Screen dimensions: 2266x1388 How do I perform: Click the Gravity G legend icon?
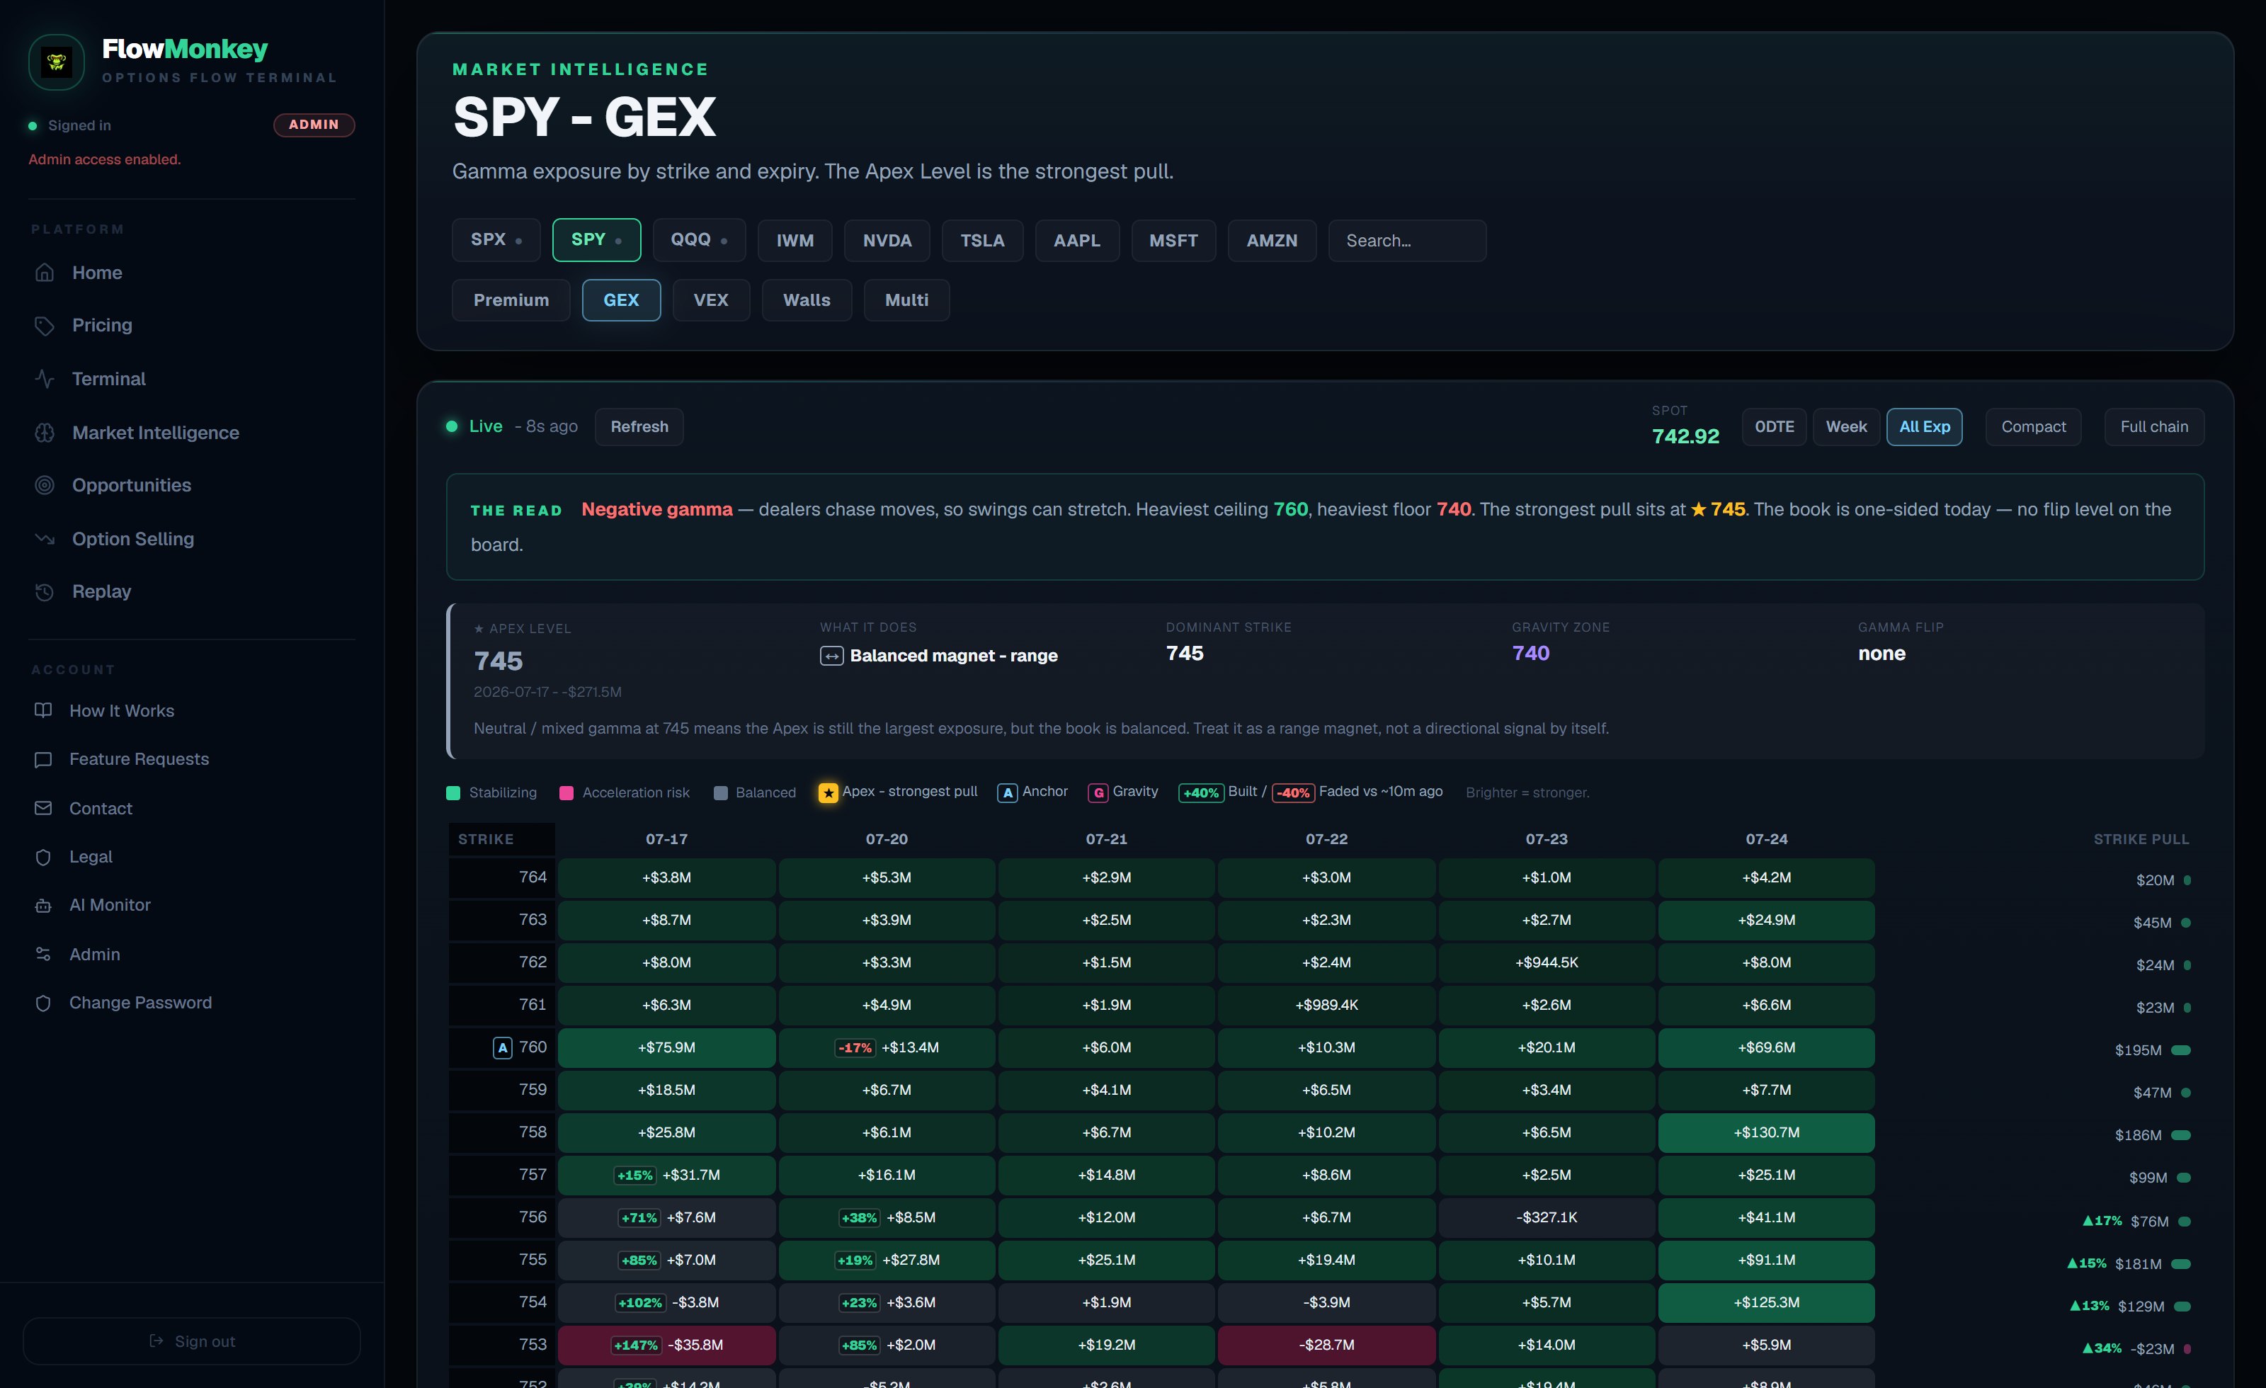tap(1098, 793)
